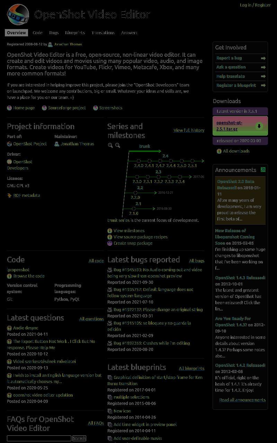Open the 2.4 series label
The height and width of the screenshot is (443, 277).
coord(166,156)
